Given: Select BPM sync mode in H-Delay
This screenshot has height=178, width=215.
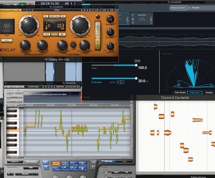Looking at the screenshot, I should pyautogui.click(x=47, y=34).
